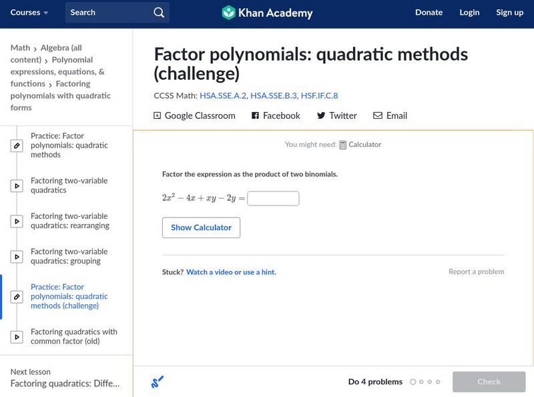Click the answer input field
Viewport: 534px width, 397px height.
[x=273, y=198]
